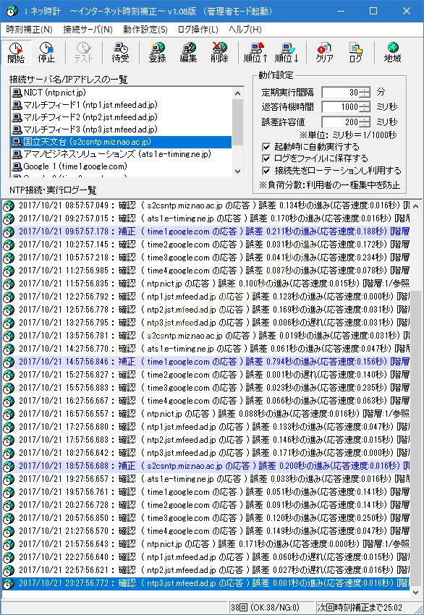Select 補正 log entry at 18:57:56.688

point(206,466)
